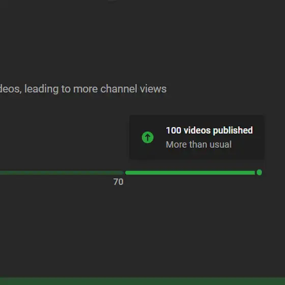Click the green endpoint dot on the bar
285x285 pixels.
[260, 173]
